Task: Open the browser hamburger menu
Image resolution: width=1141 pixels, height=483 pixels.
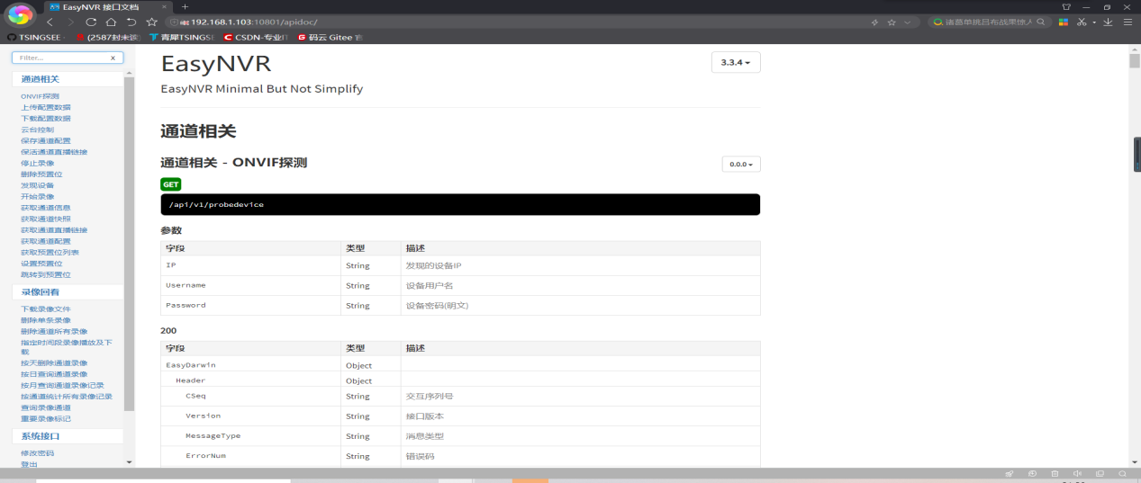Action: pyautogui.click(x=1127, y=22)
